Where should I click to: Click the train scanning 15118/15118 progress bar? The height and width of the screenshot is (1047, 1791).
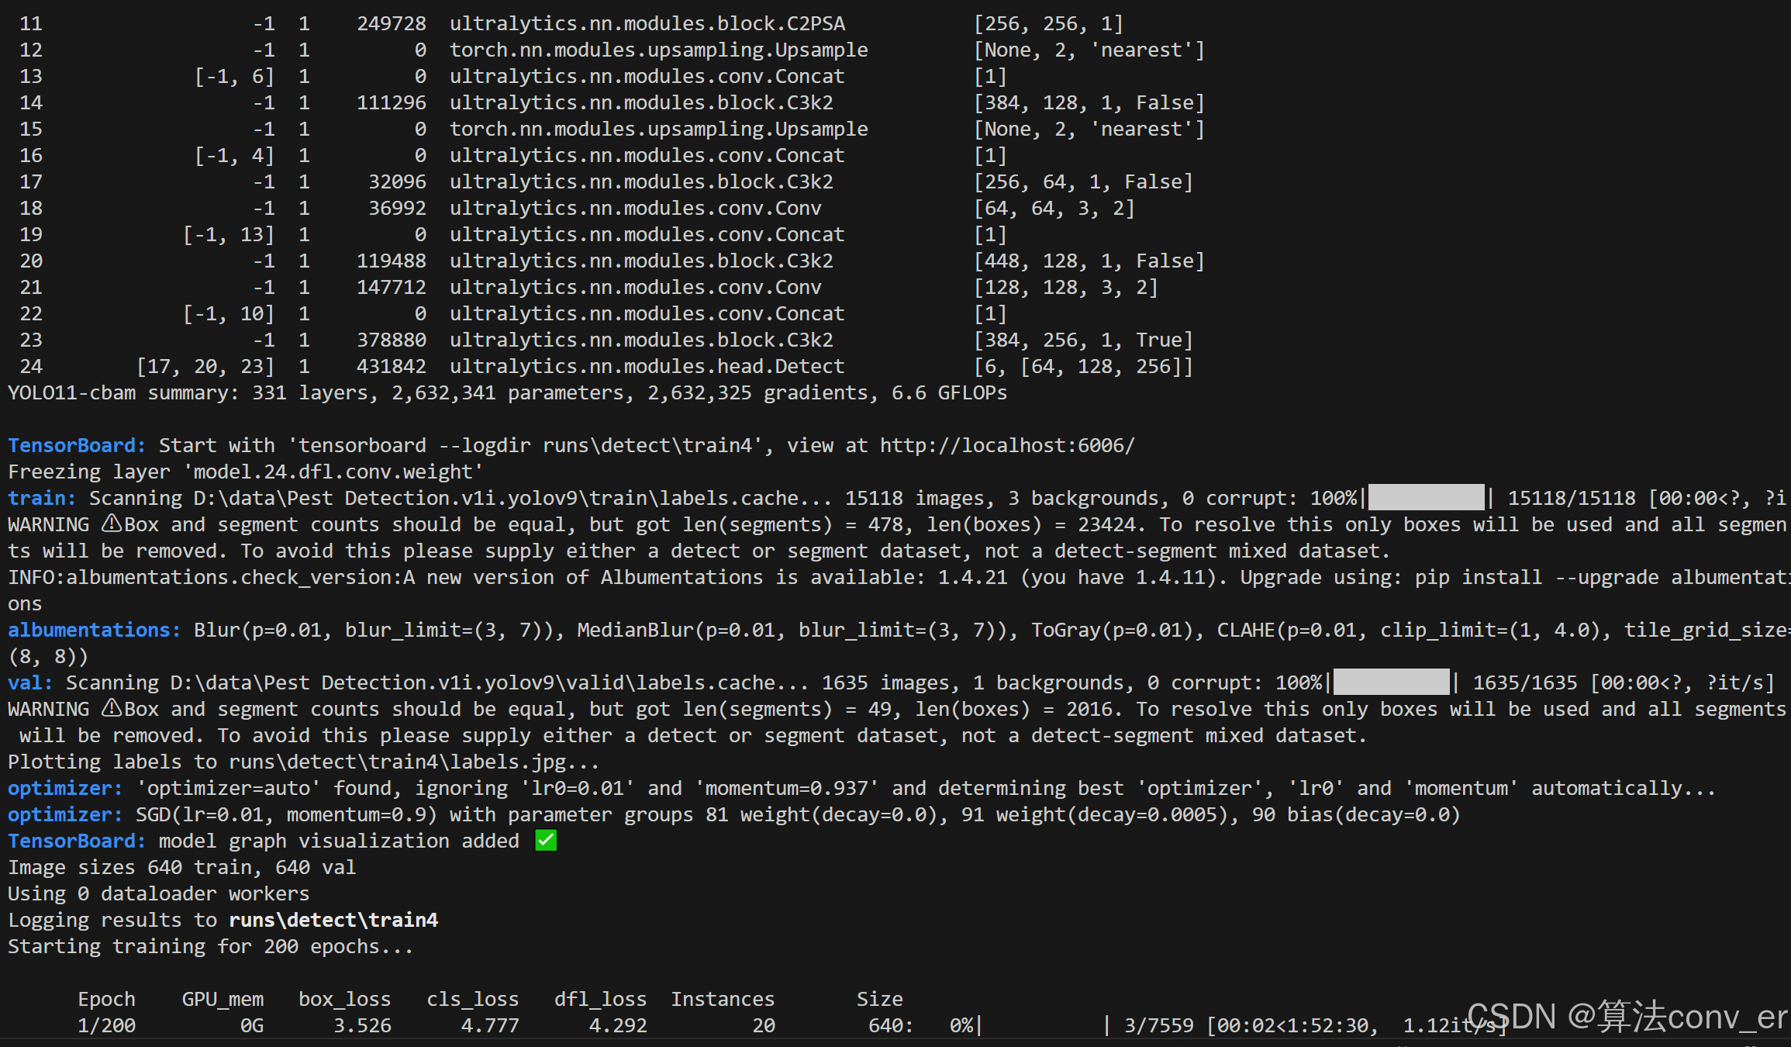coord(1426,498)
